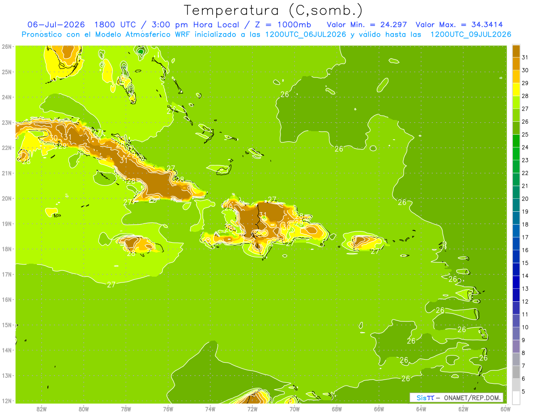Image resolution: width=537 pixels, height=415 pixels.
Task: Click the '66W' longitude axis label
Action: pos(379,409)
